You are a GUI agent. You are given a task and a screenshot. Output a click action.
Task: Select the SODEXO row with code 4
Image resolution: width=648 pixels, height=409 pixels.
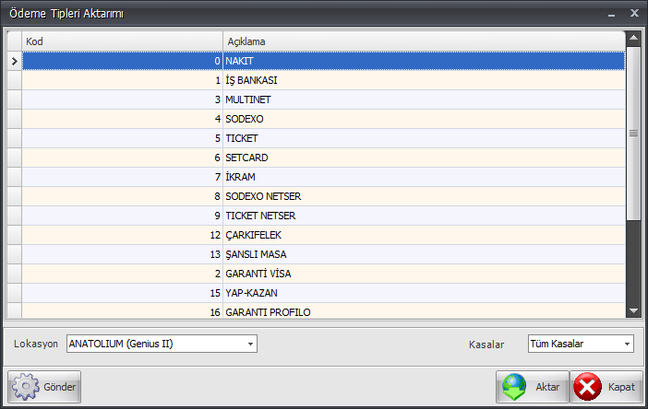pos(324,119)
